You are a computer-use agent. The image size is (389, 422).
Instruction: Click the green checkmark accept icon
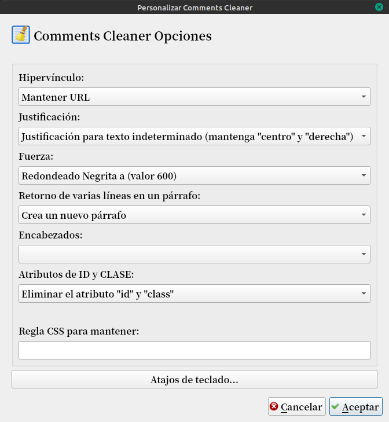coord(335,407)
